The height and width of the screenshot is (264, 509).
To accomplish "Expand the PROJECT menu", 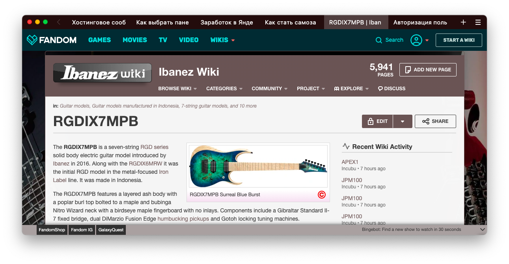I will (x=311, y=89).
